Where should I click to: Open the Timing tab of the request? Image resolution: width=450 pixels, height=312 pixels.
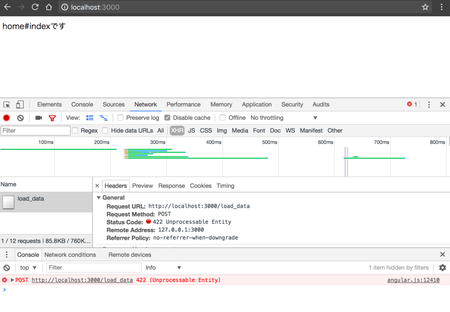(x=225, y=186)
